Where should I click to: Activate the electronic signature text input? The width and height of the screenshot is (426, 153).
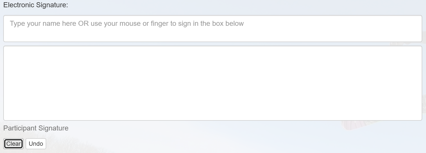pyautogui.click(x=212, y=29)
